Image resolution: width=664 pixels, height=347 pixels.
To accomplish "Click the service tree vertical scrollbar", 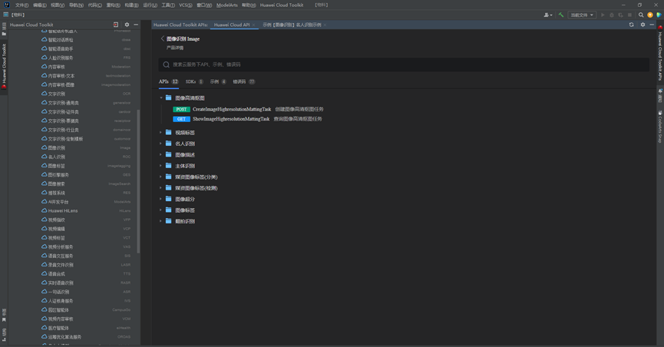I will pos(138,181).
